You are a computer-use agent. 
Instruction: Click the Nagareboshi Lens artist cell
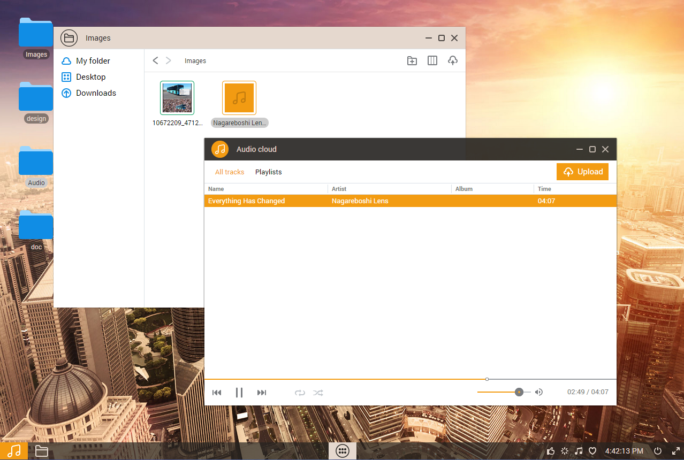[x=360, y=201]
